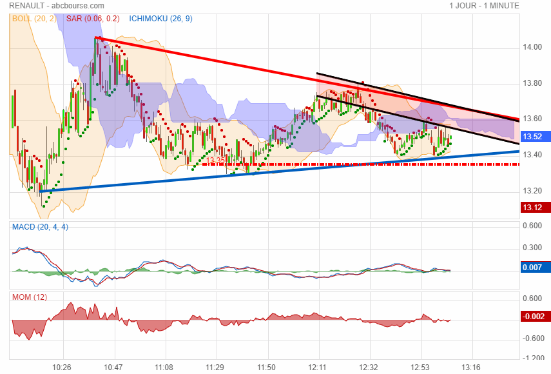Click the current price tag 13.52
551x374 pixels.
[x=535, y=137]
